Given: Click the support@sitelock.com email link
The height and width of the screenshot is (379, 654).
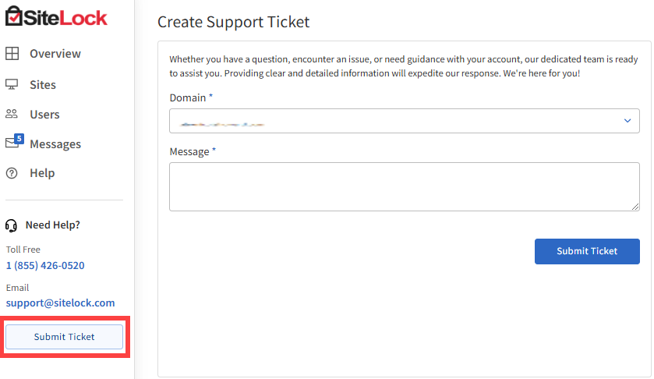Looking at the screenshot, I should 60,303.
